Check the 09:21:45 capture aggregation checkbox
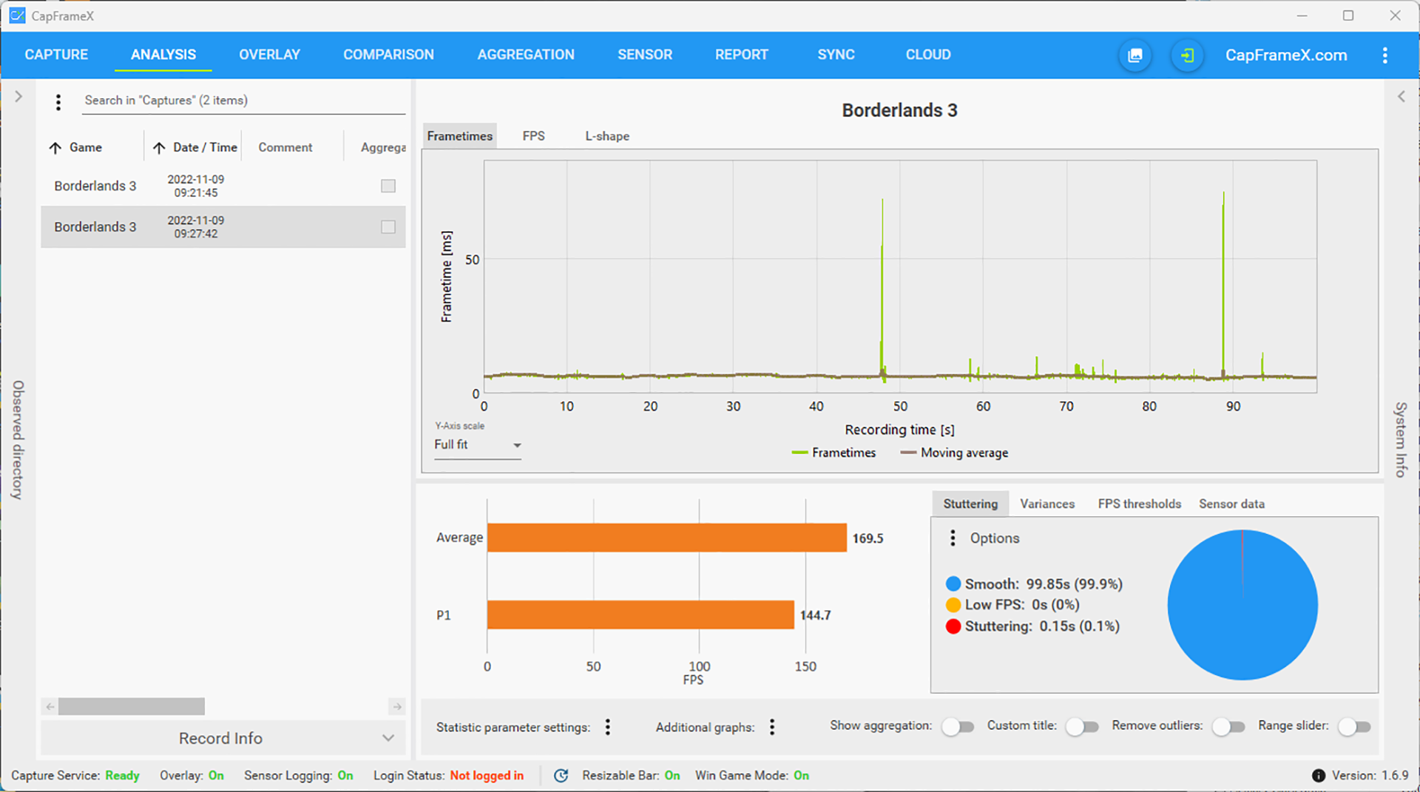This screenshot has width=1420, height=792. 388,186
